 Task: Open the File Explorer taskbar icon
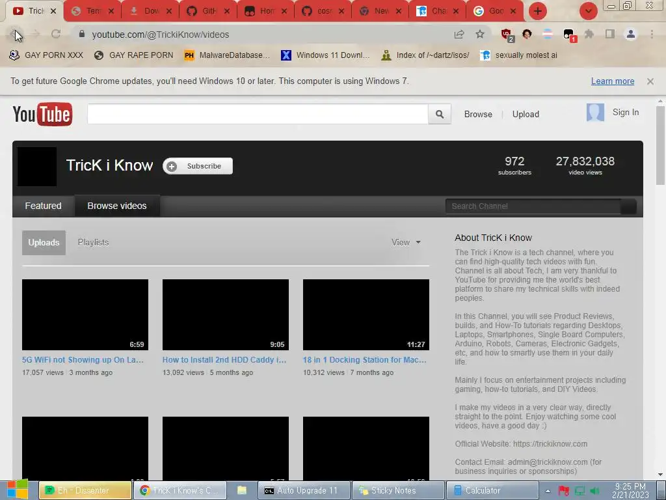pos(242,490)
